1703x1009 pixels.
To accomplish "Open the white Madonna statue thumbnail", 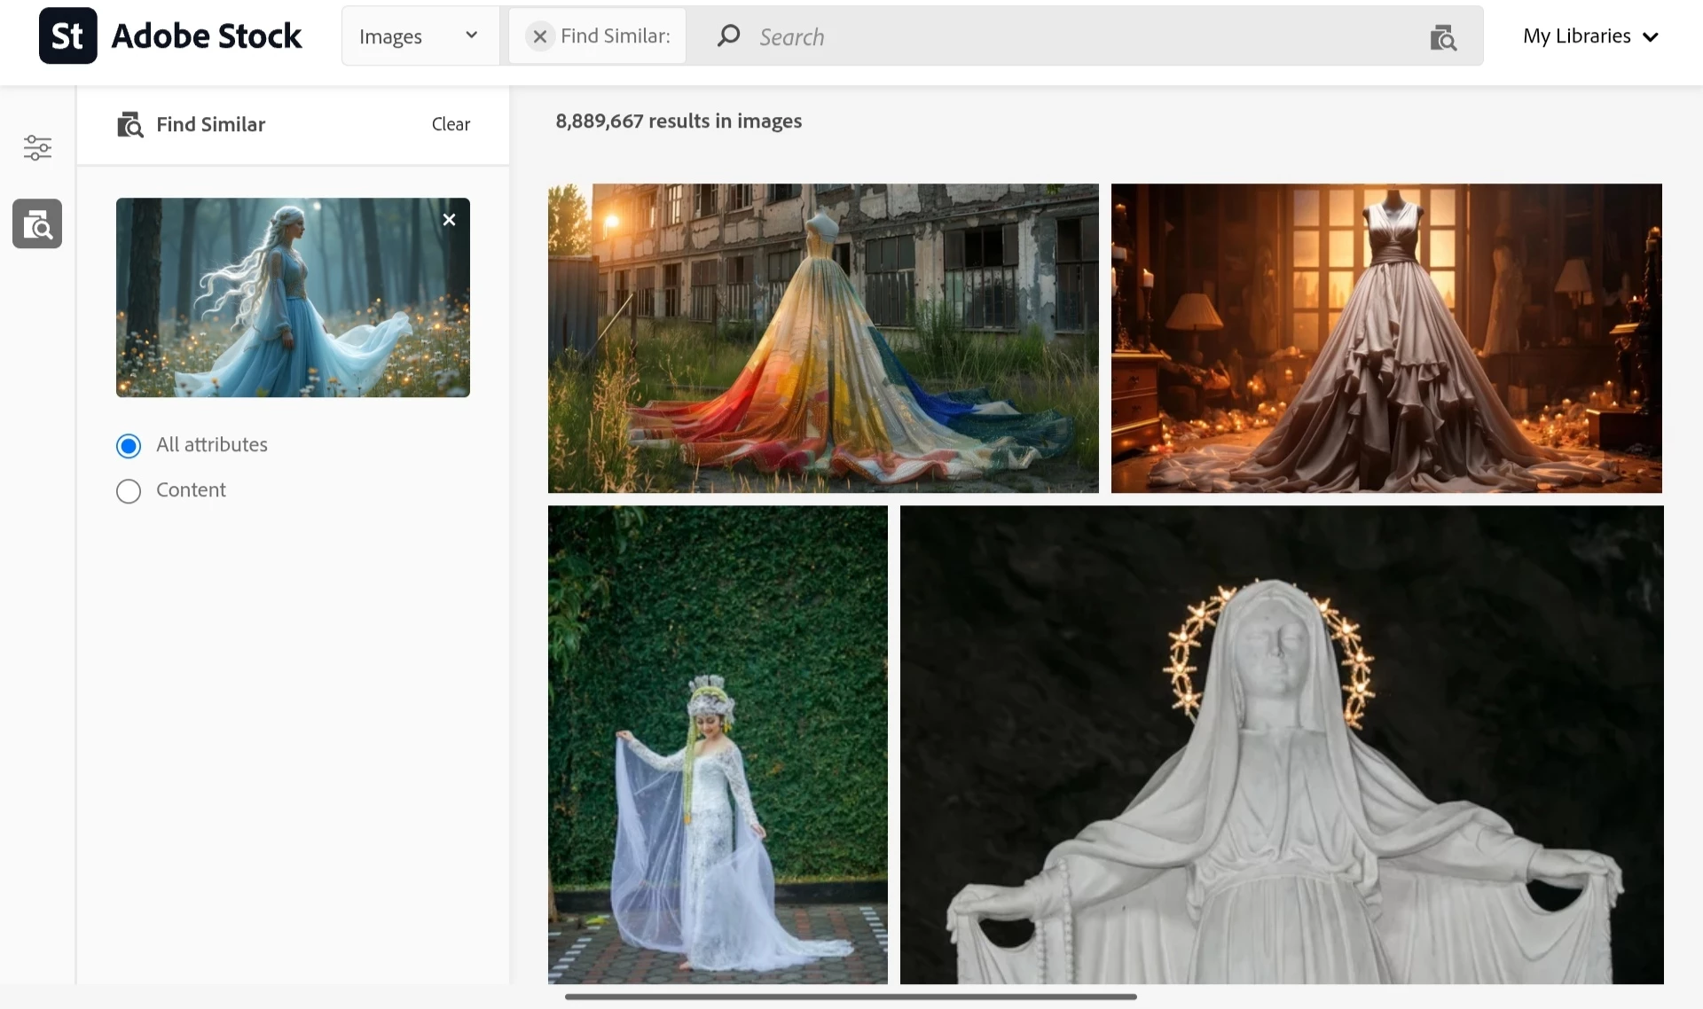I will (1281, 745).
